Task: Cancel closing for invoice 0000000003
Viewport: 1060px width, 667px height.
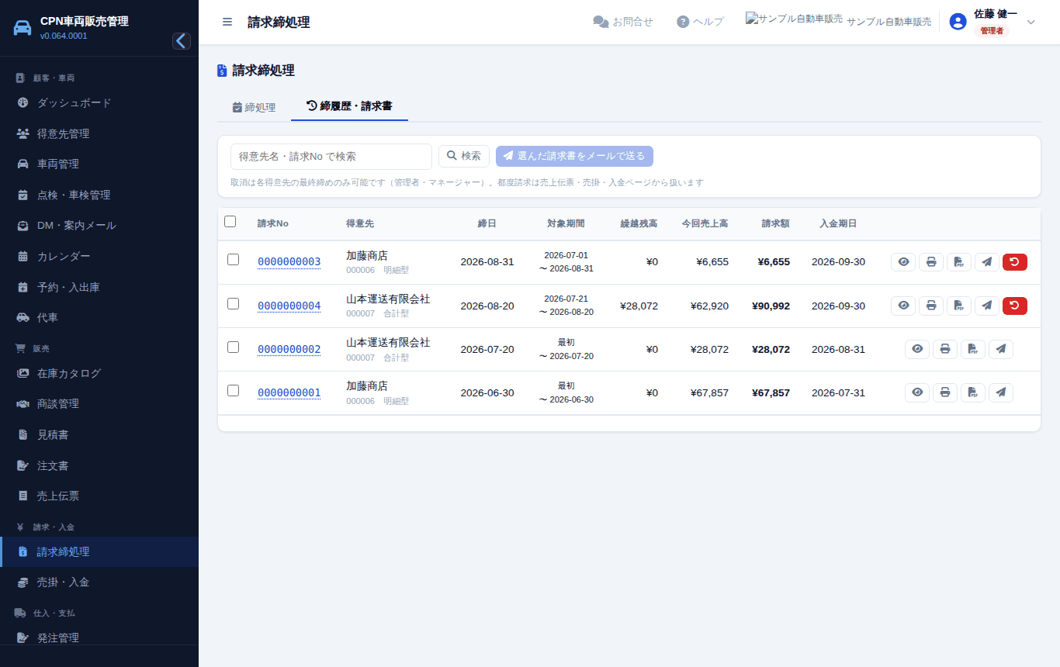Action: [x=1015, y=262]
